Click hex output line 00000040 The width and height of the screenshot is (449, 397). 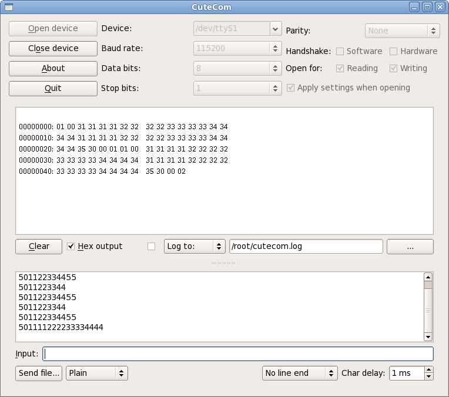(102, 171)
